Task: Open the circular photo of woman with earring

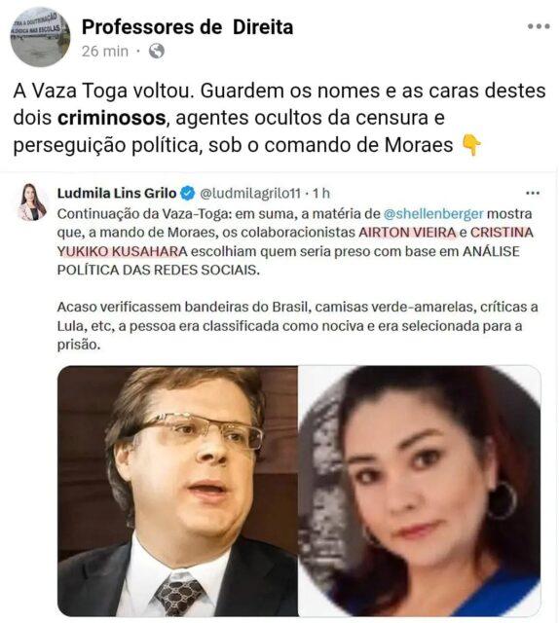Action: coord(420,491)
